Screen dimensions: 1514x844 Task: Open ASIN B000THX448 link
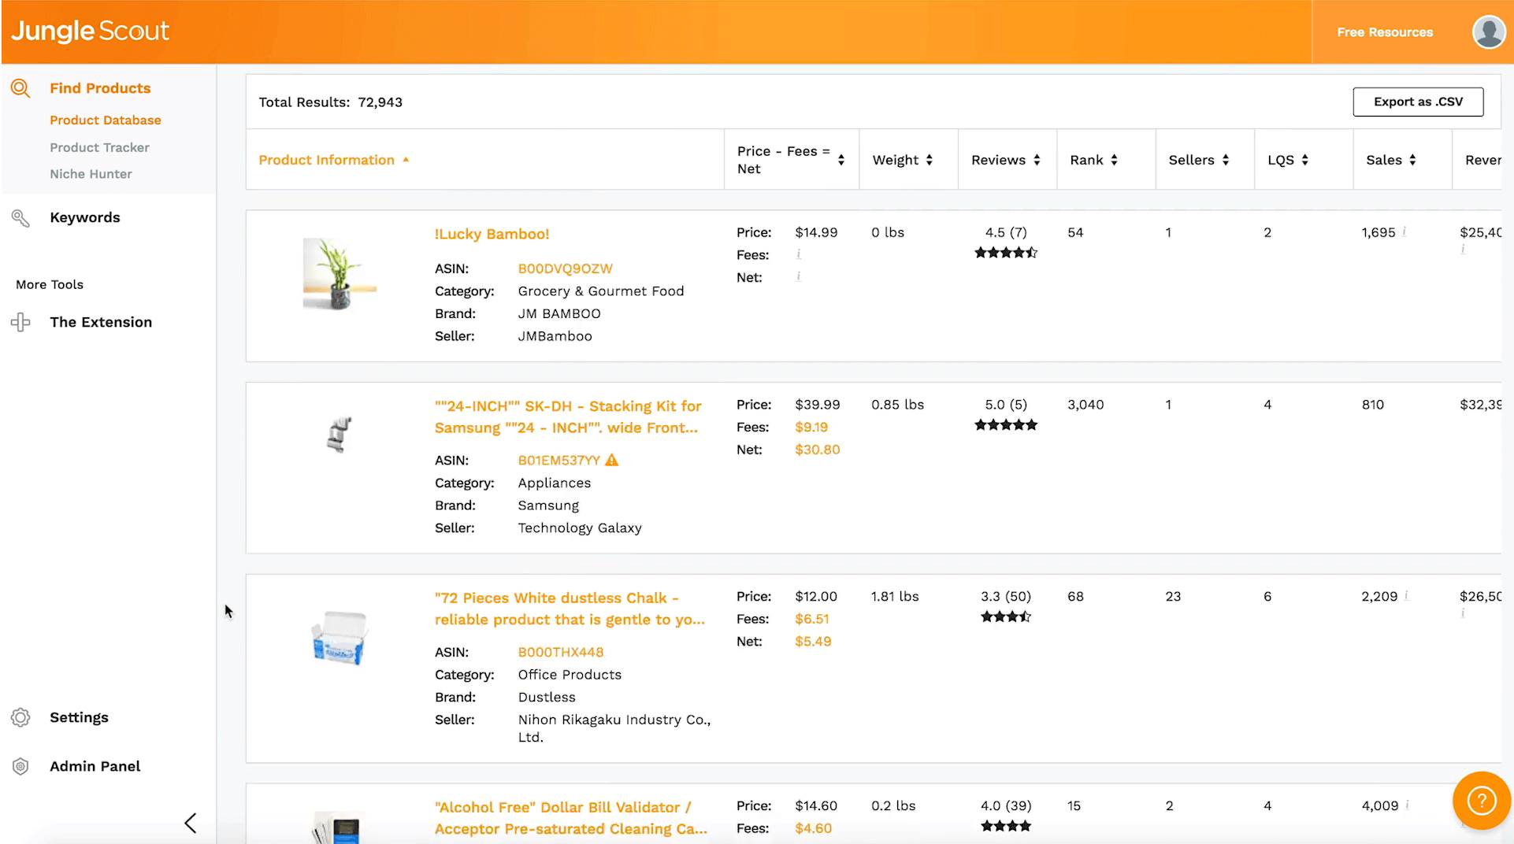pos(561,653)
